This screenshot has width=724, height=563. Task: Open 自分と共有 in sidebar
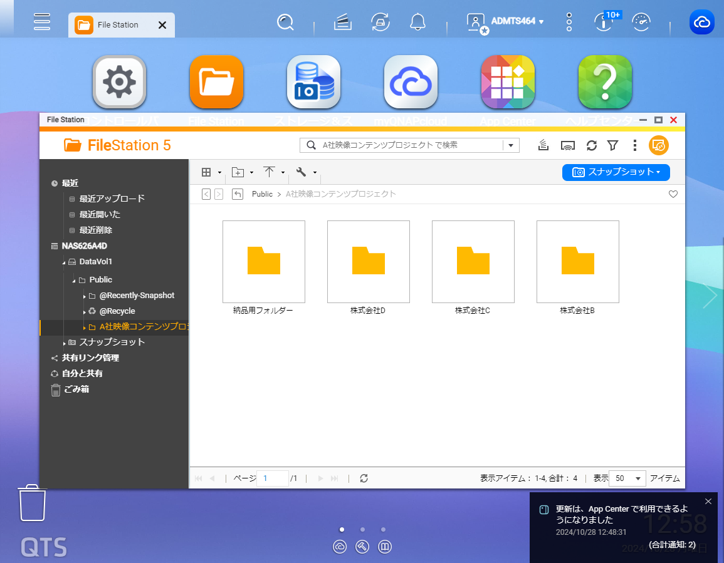[82, 374]
